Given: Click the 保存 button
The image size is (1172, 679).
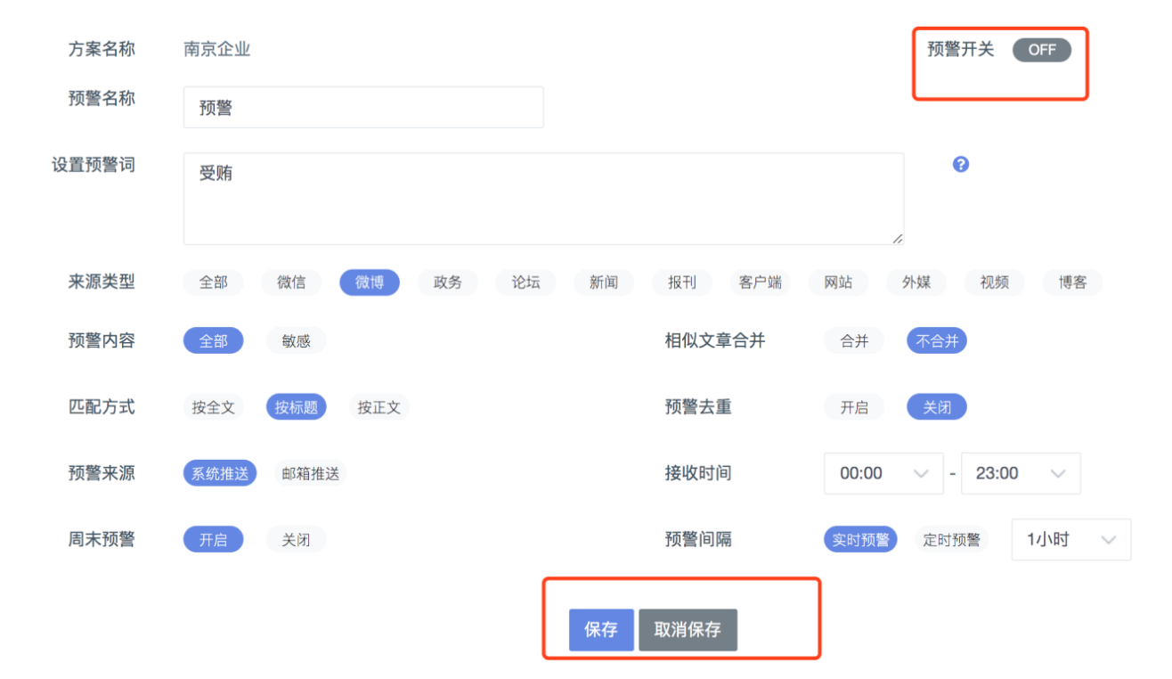Looking at the screenshot, I should 601,630.
